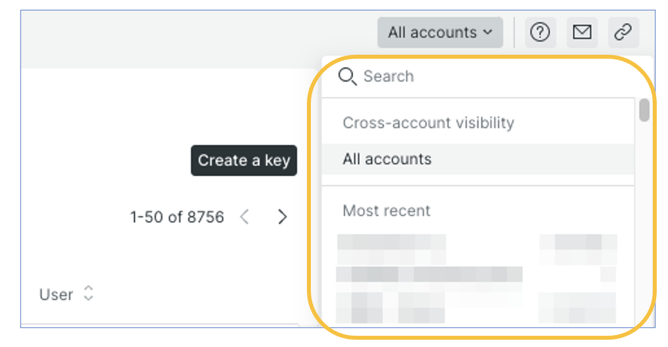Select All accounts in the list
The width and height of the screenshot is (668, 347).
(x=387, y=159)
